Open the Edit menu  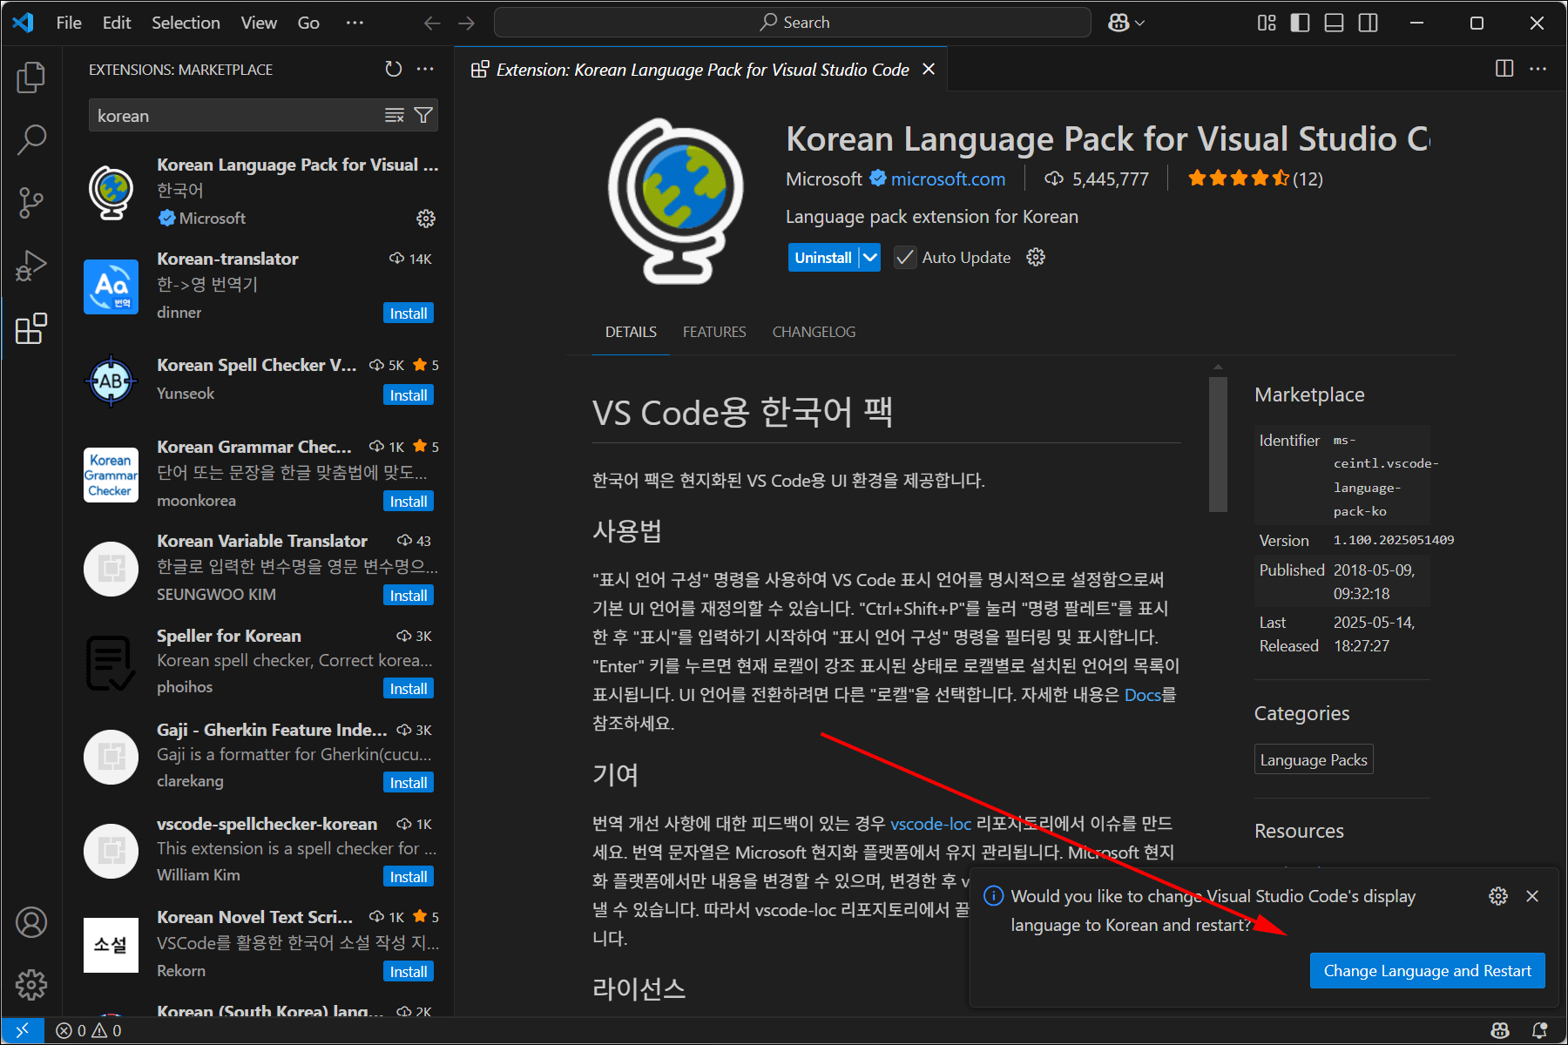point(117,23)
